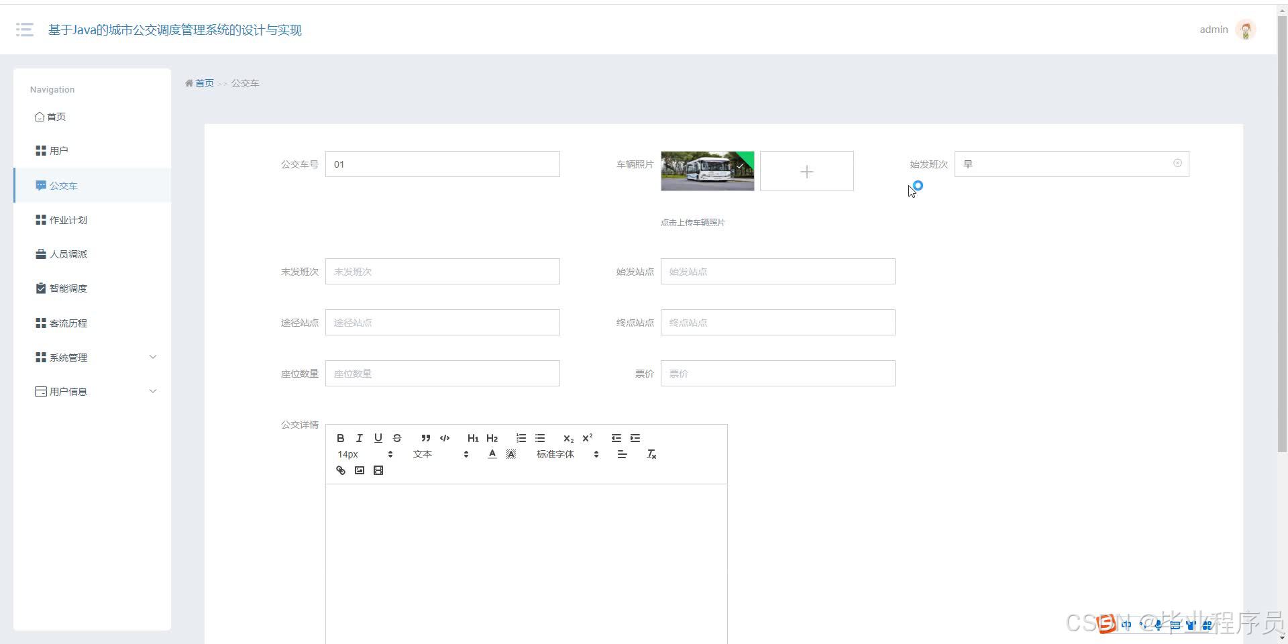The image size is (1288, 644).
Task: Go to 首页 in the sidebar
Action: [92, 117]
